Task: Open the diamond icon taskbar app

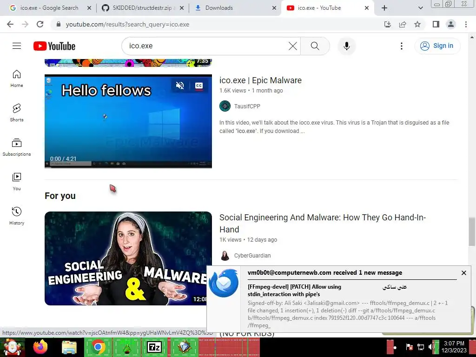Action: (184, 347)
